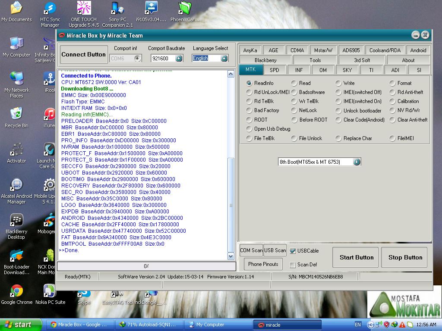Click the red shield tray icon
The height and width of the screenshot is (331, 442).
(x=386, y=325)
